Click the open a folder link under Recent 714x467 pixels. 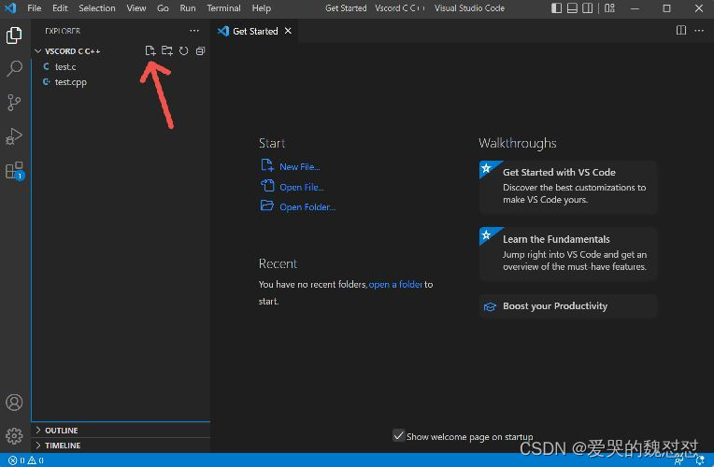pyautogui.click(x=395, y=285)
